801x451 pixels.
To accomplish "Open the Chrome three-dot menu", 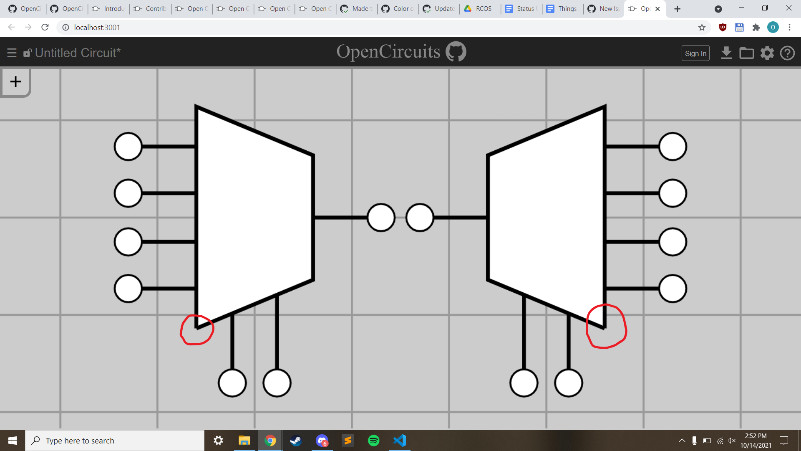I will point(790,27).
